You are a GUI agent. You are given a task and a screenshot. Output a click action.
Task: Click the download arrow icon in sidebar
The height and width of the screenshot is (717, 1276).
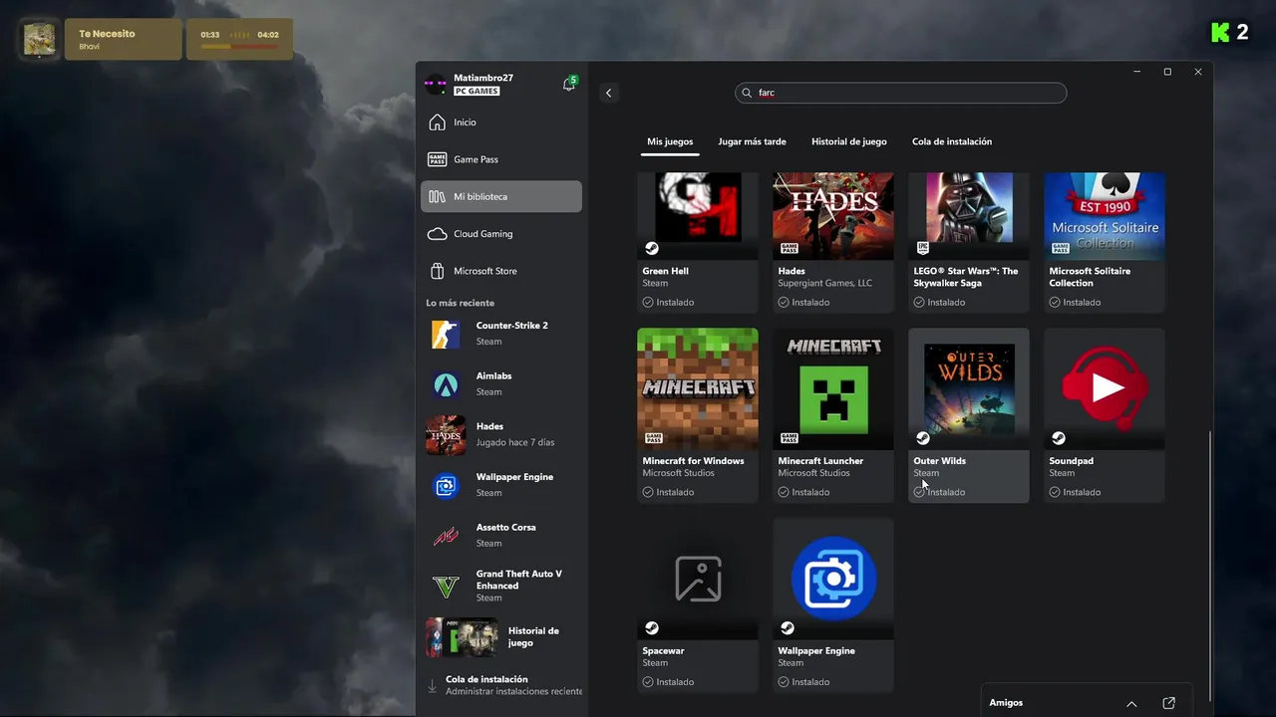pyautogui.click(x=433, y=685)
